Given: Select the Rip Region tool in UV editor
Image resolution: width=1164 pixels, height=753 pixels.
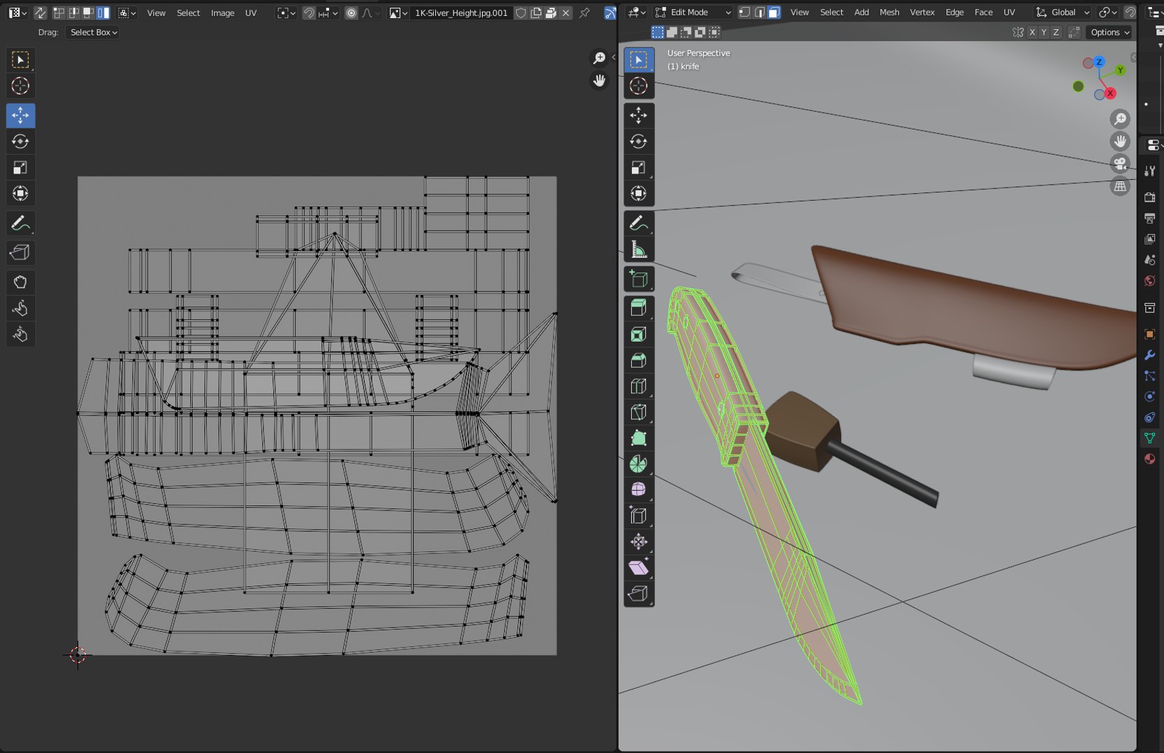Looking at the screenshot, I should (20, 252).
